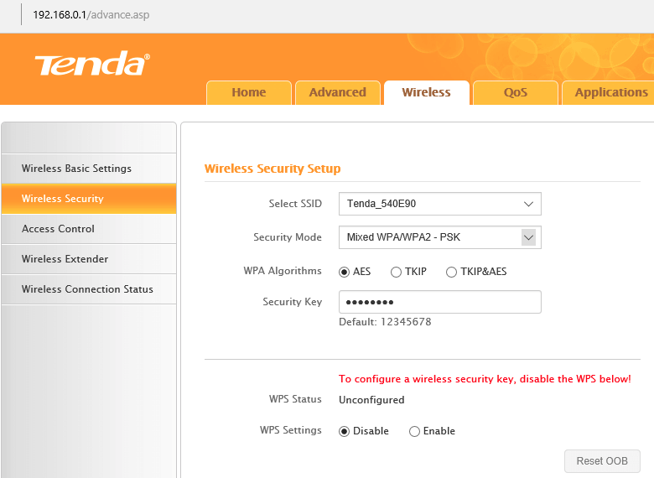Select AES WPA algorithm
This screenshot has width=654, height=478.
[x=344, y=272]
